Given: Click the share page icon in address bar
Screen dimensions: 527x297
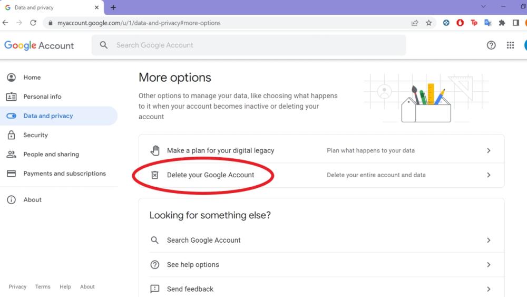Looking at the screenshot, I should pos(415,23).
